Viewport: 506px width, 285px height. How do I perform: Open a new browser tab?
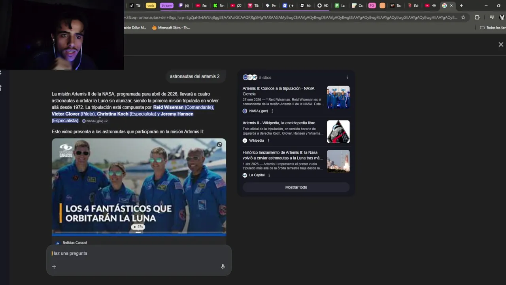pos(461,6)
